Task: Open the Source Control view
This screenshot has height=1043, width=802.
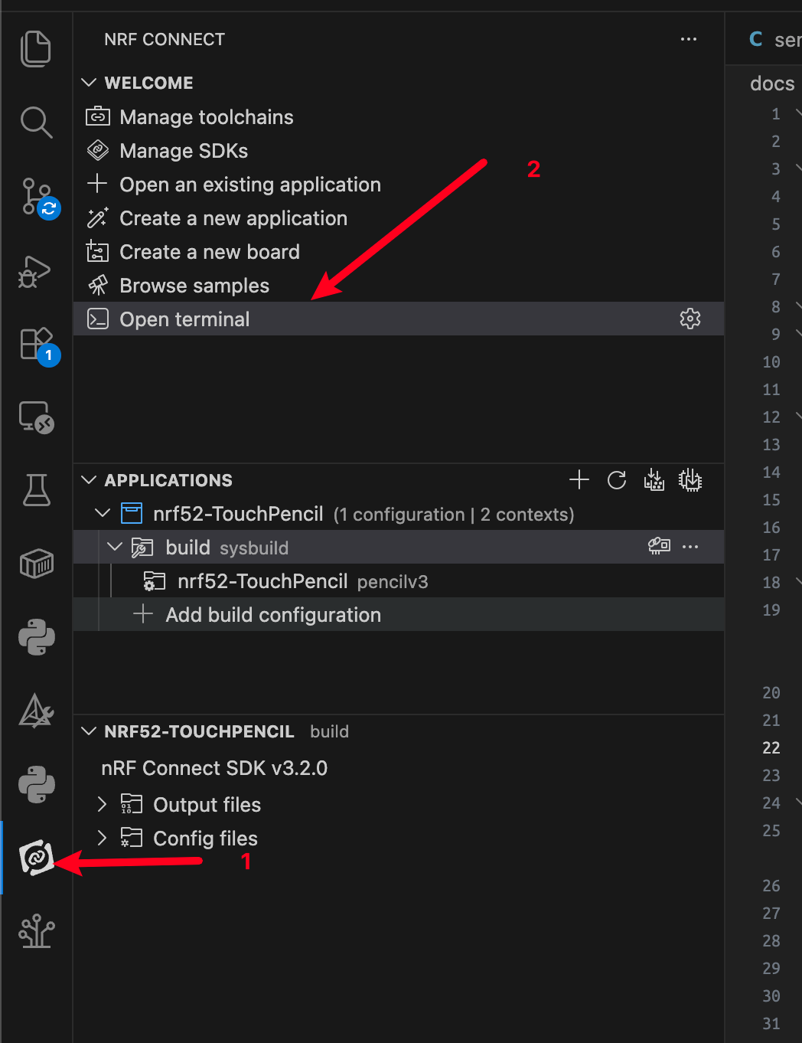Action: click(x=36, y=198)
